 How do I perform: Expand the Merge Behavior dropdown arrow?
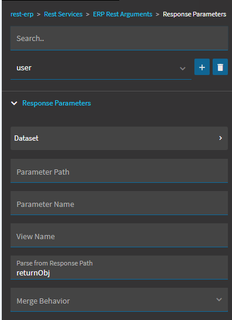pyautogui.click(x=219, y=299)
